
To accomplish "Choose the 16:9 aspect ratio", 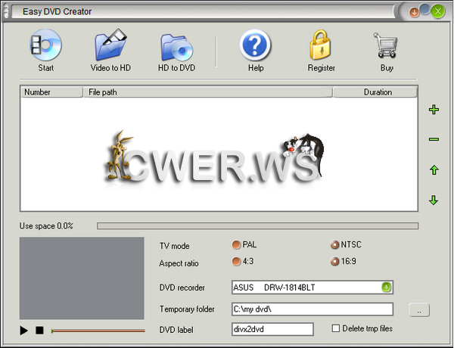I will tap(334, 262).
